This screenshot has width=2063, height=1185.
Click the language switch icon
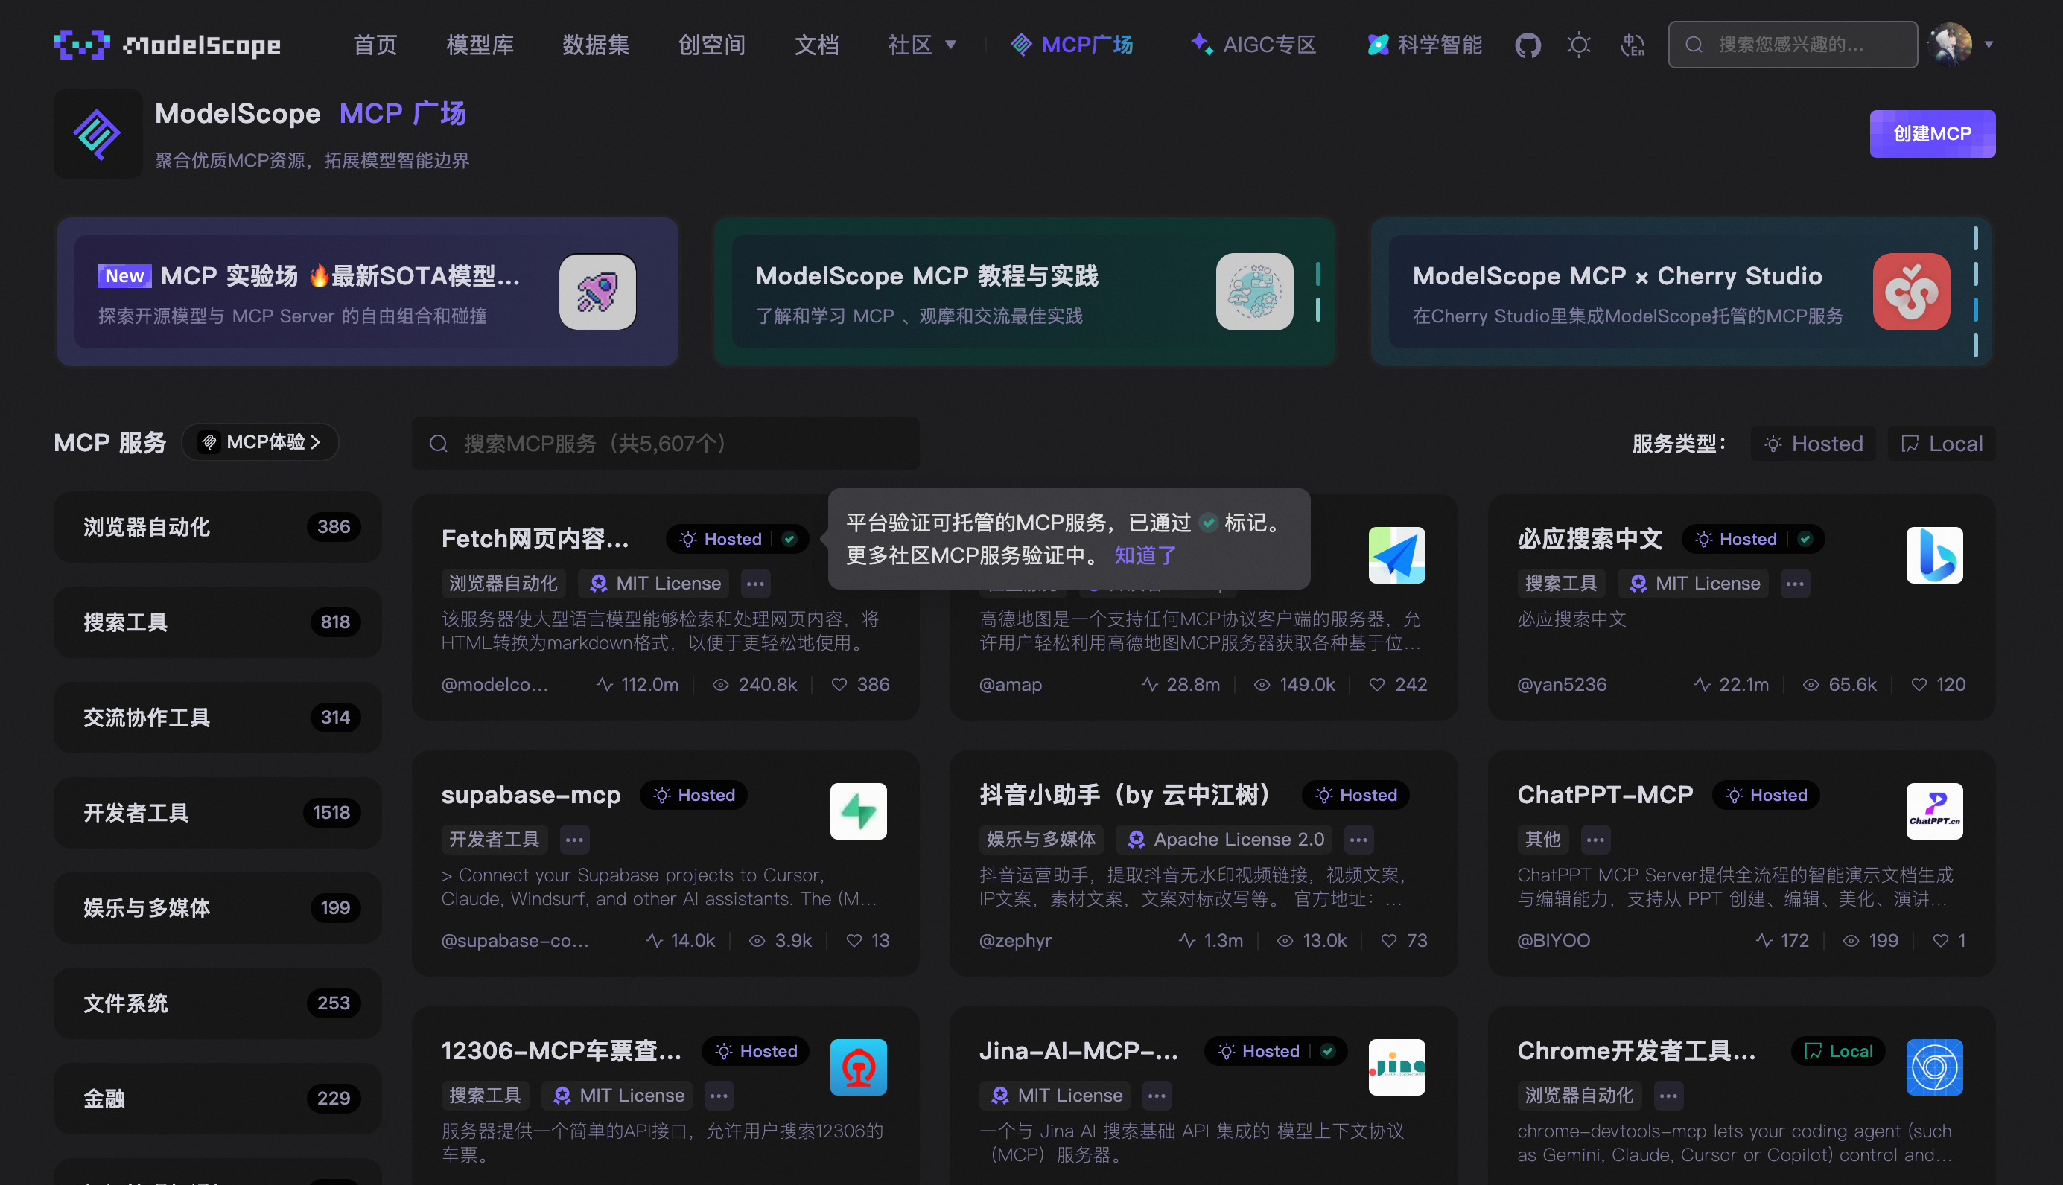pos(1633,45)
